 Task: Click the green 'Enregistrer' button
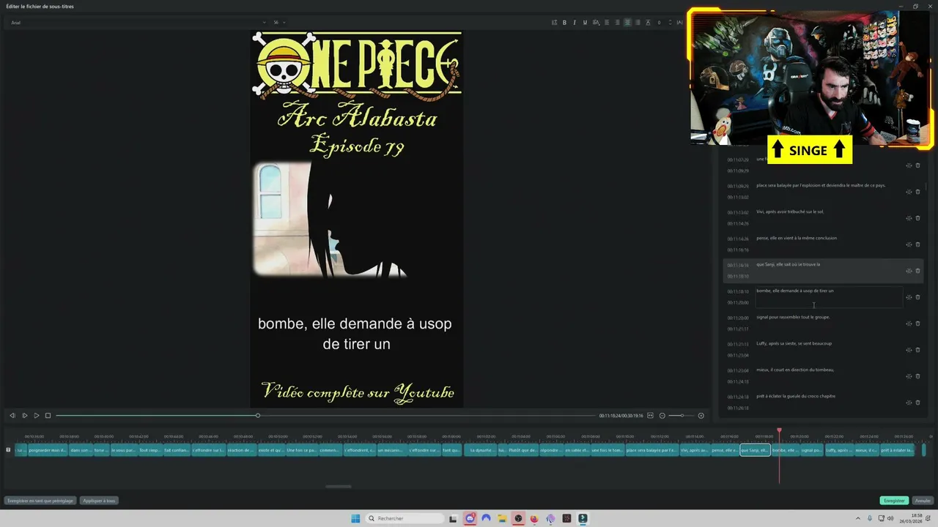coord(894,501)
